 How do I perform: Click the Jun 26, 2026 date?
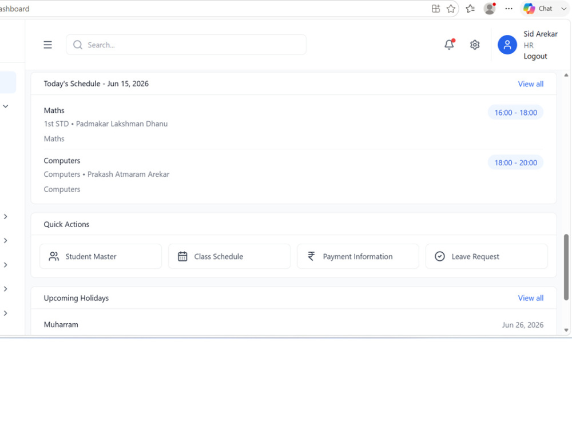click(523, 325)
